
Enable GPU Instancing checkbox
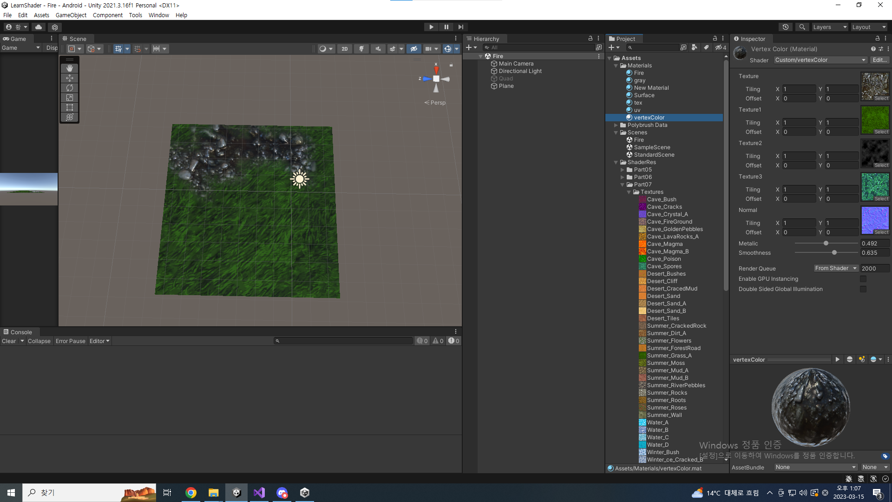click(863, 279)
